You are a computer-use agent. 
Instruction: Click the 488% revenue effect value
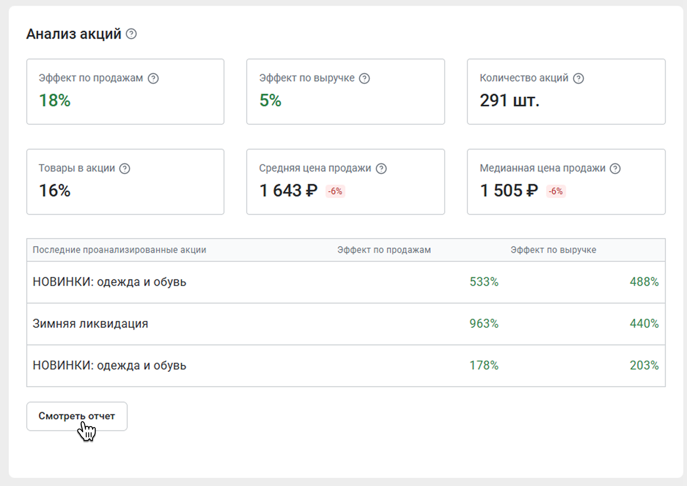pyautogui.click(x=644, y=282)
